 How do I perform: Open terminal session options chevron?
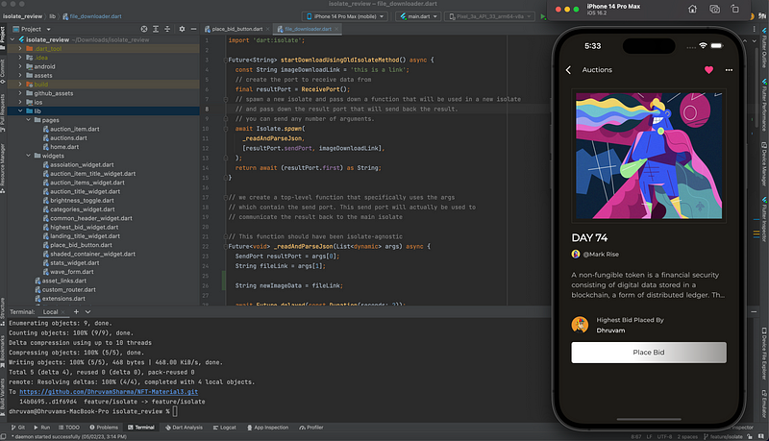point(87,311)
